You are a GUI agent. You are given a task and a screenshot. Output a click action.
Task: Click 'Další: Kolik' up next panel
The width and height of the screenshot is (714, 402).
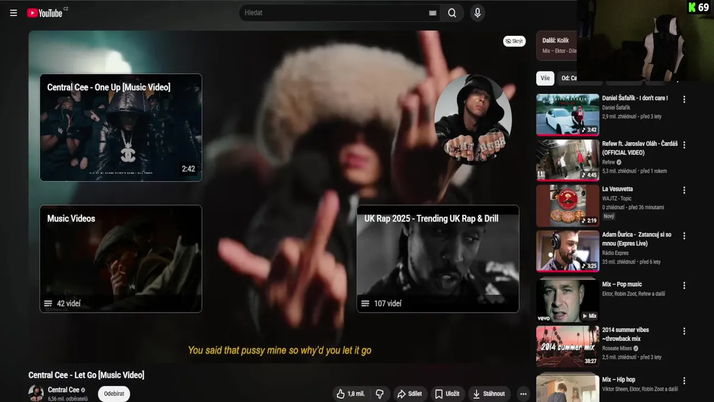click(x=557, y=45)
